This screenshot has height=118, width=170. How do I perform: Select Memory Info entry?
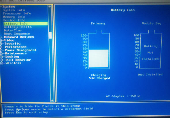(x=14, y=17)
